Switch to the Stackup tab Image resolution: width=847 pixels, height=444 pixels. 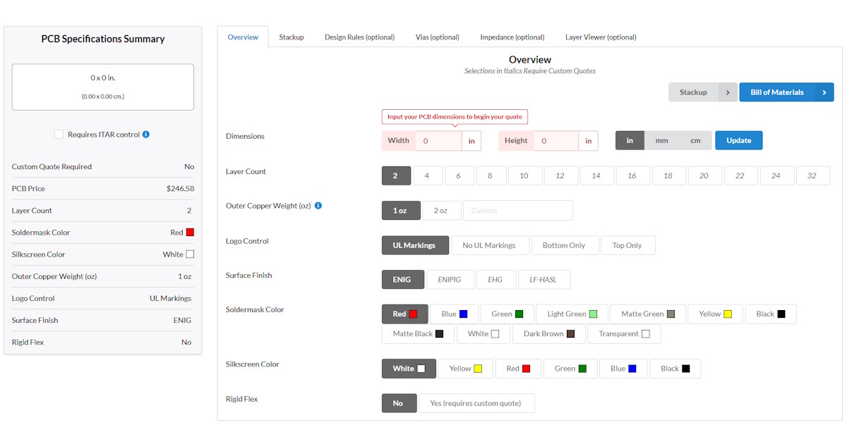292,37
